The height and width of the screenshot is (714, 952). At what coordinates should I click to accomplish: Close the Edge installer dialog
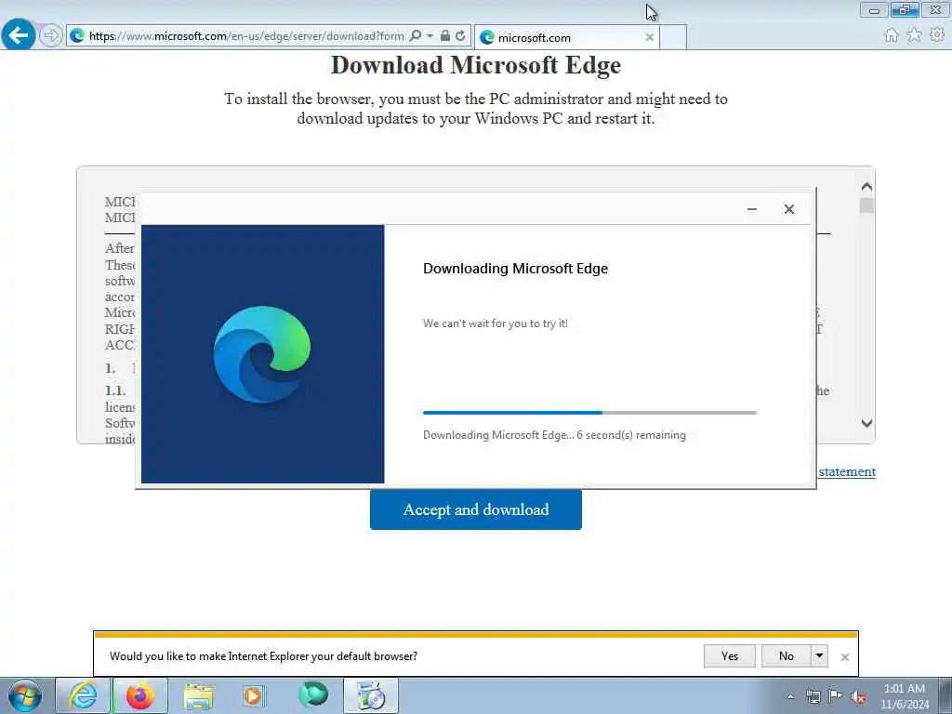point(788,209)
